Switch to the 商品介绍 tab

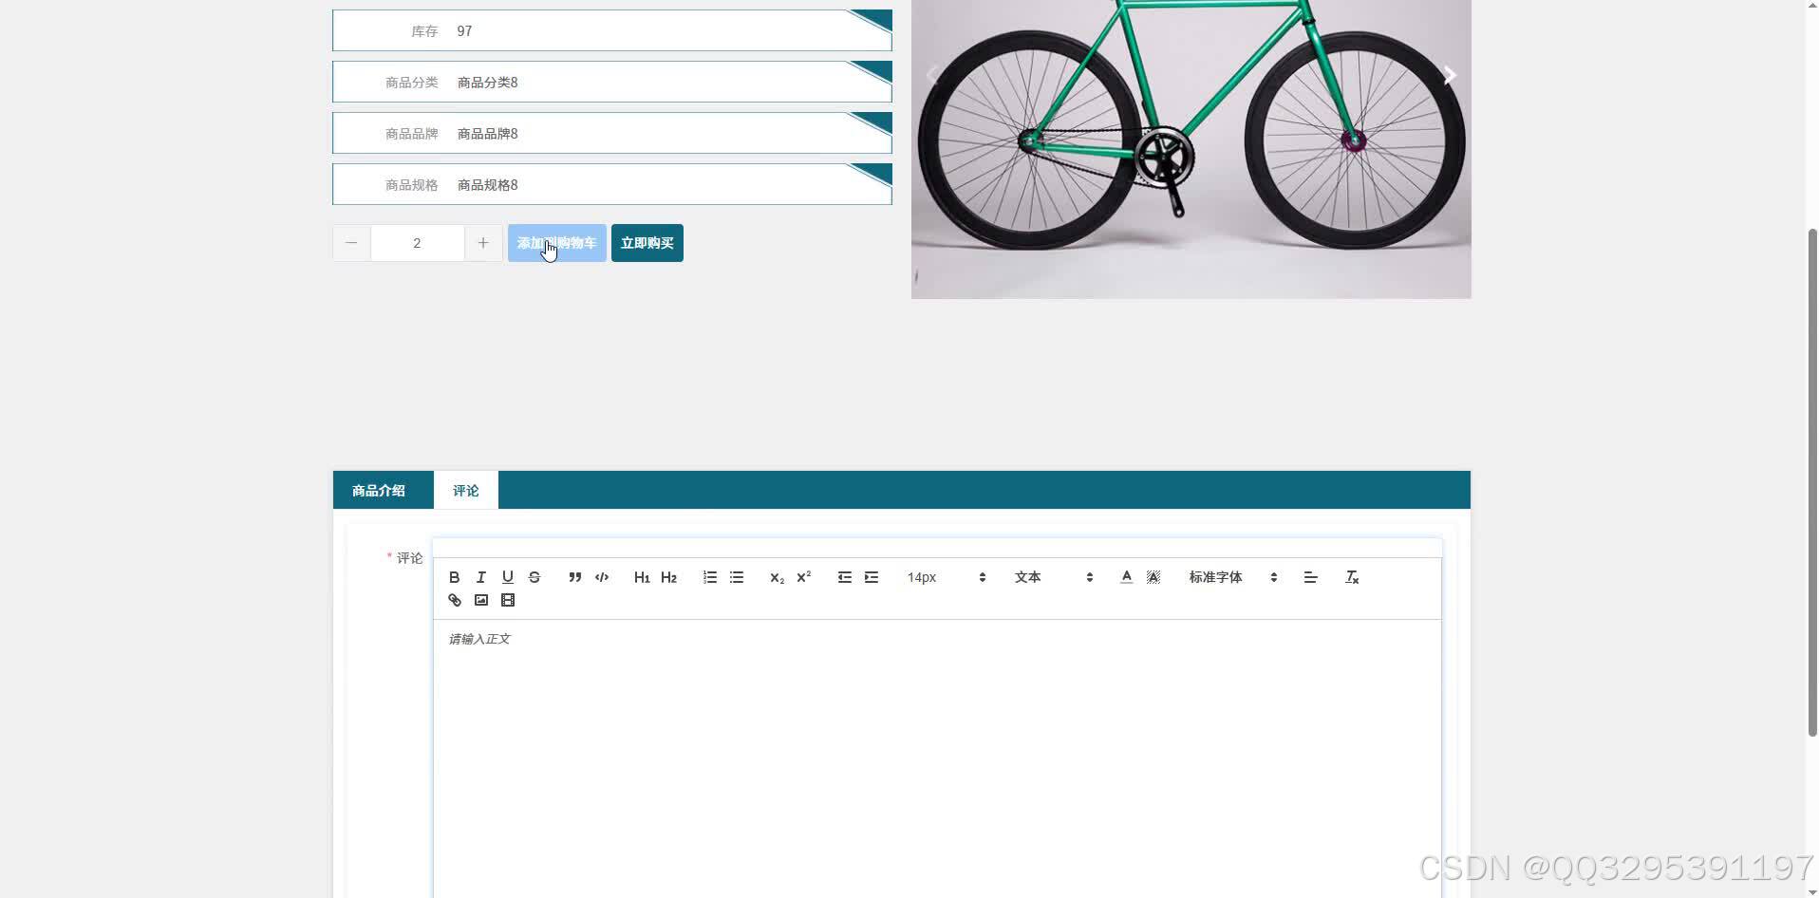(378, 490)
